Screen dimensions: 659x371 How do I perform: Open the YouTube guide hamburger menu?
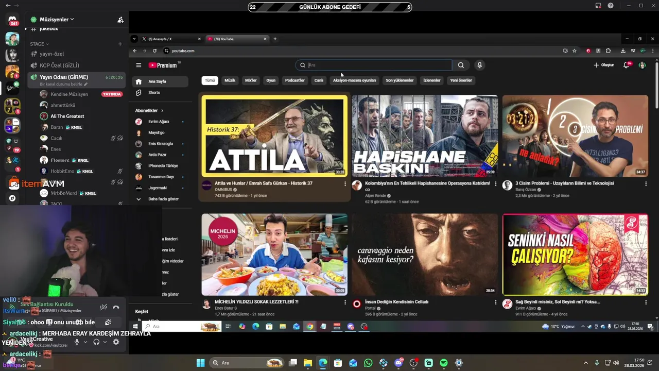click(x=138, y=65)
